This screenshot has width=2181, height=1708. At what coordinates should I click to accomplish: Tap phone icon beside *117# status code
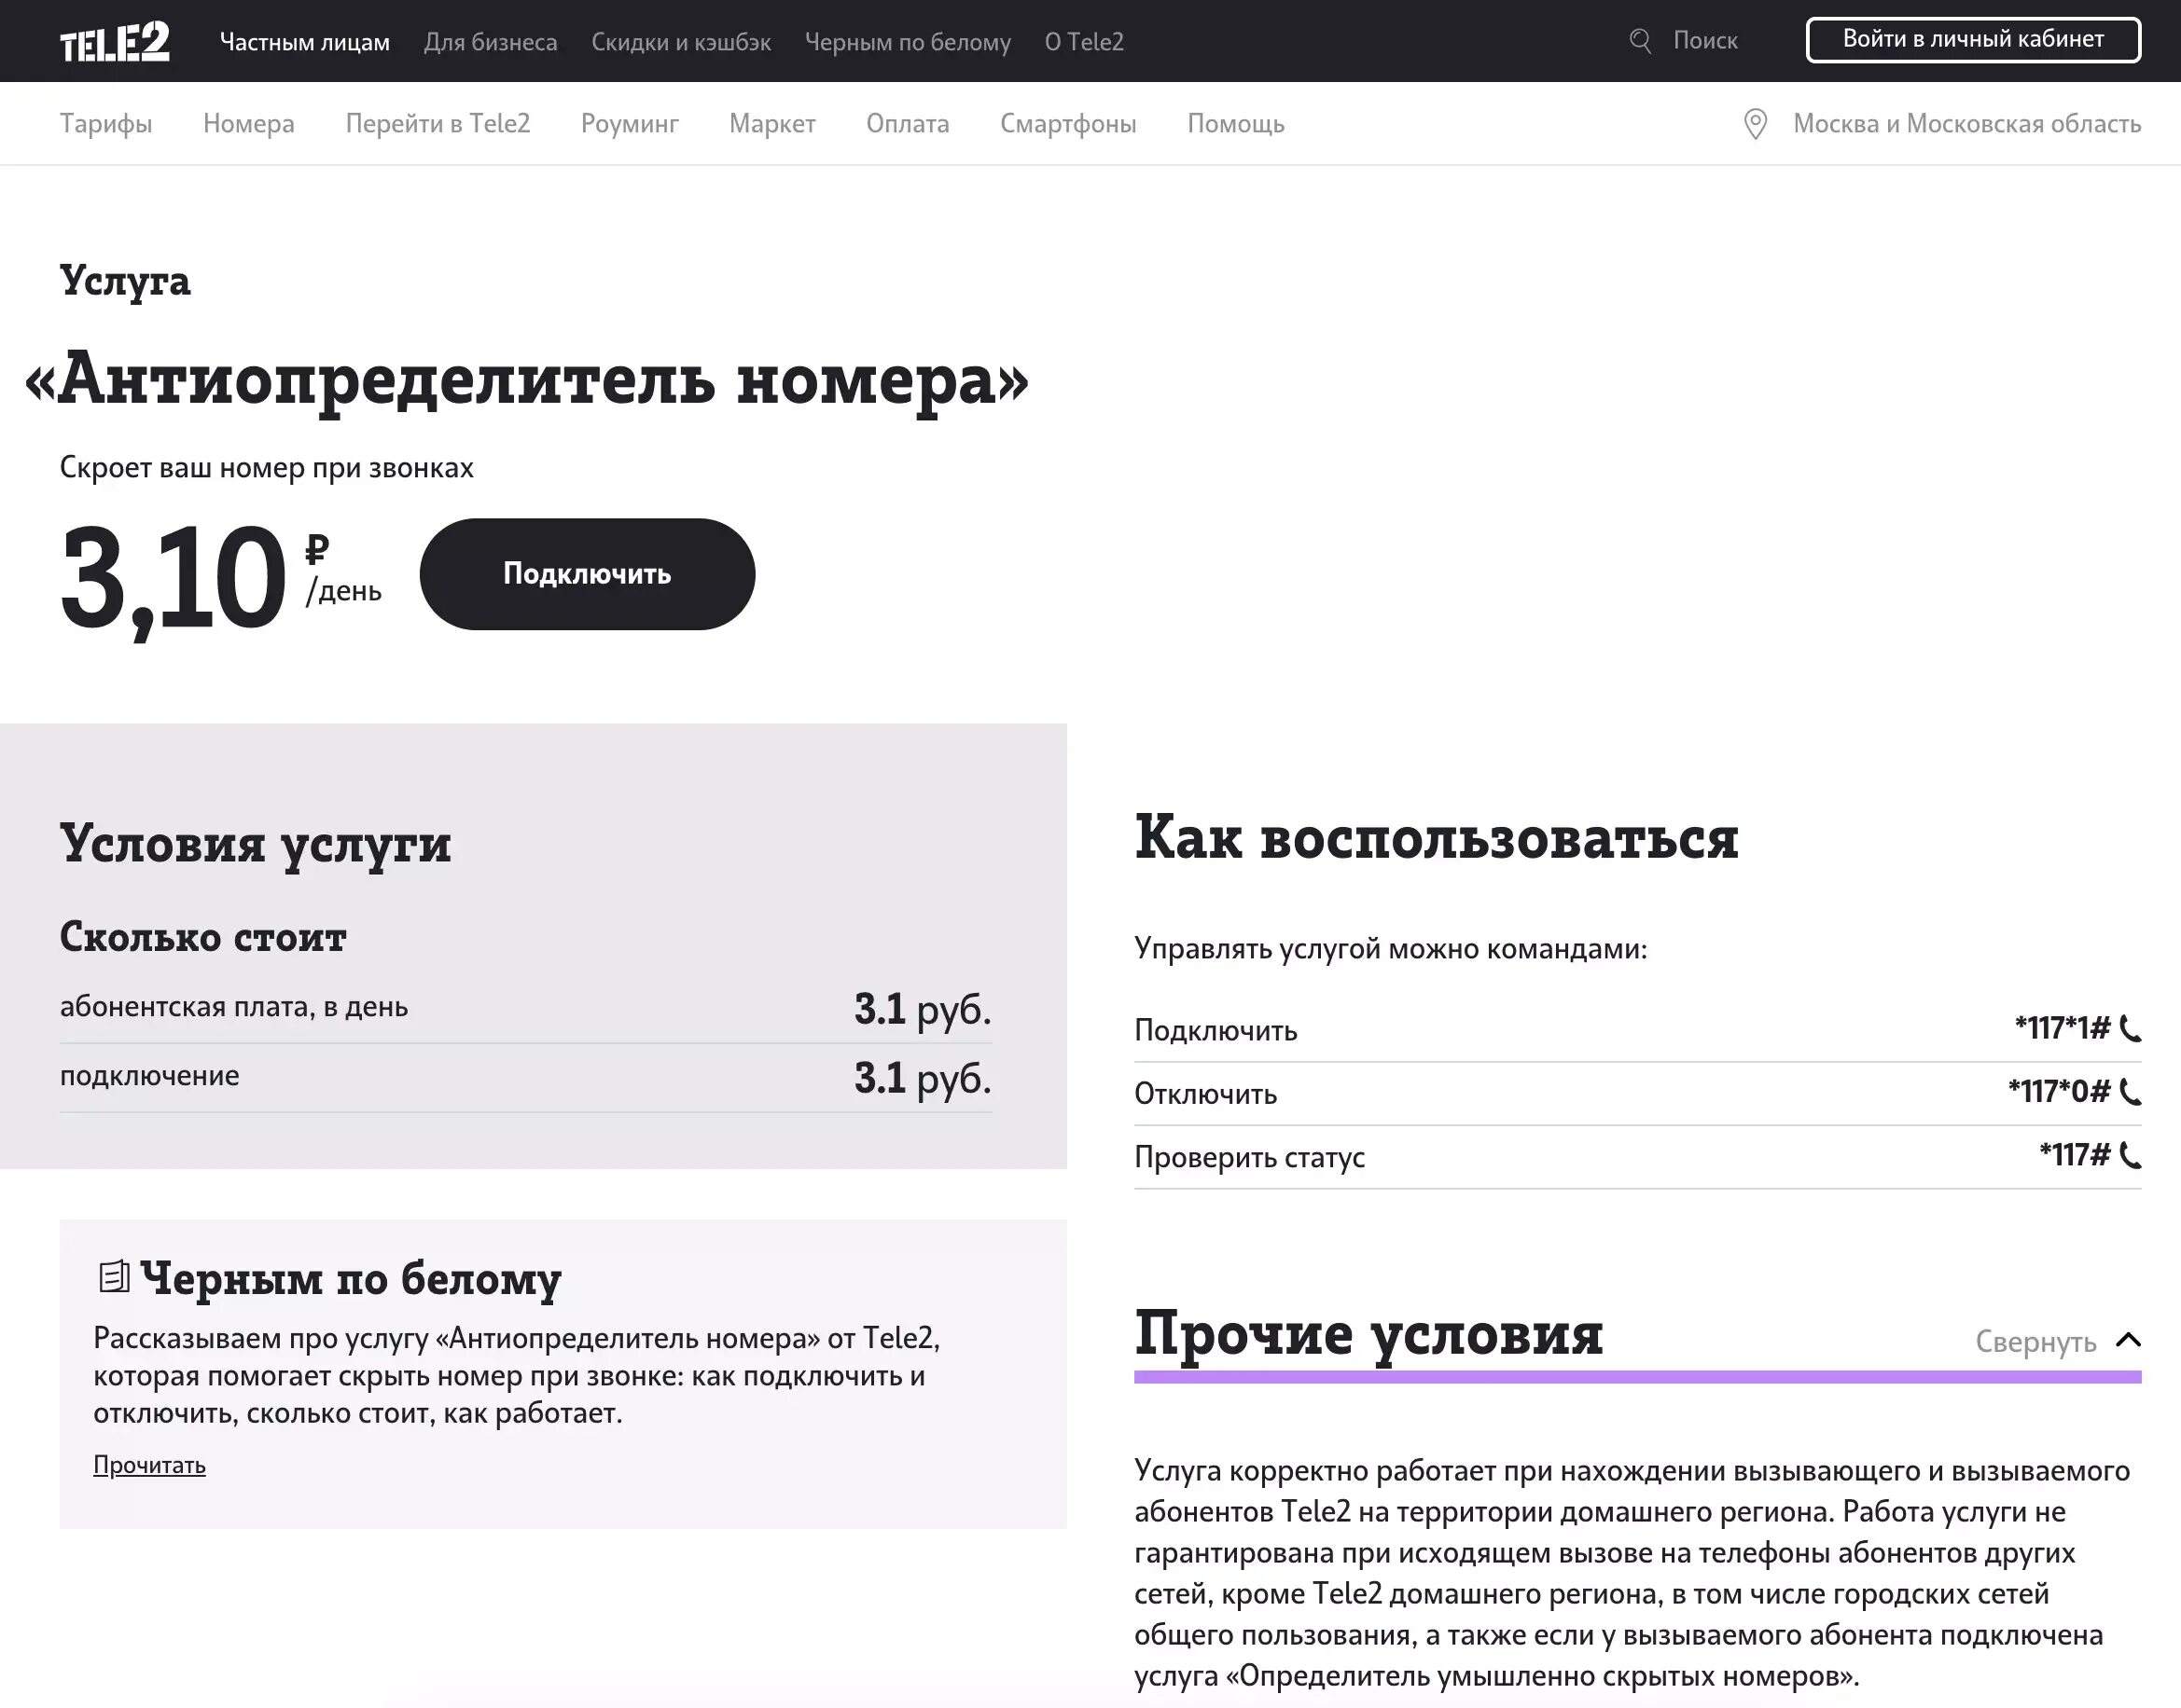[2130, 1156]
